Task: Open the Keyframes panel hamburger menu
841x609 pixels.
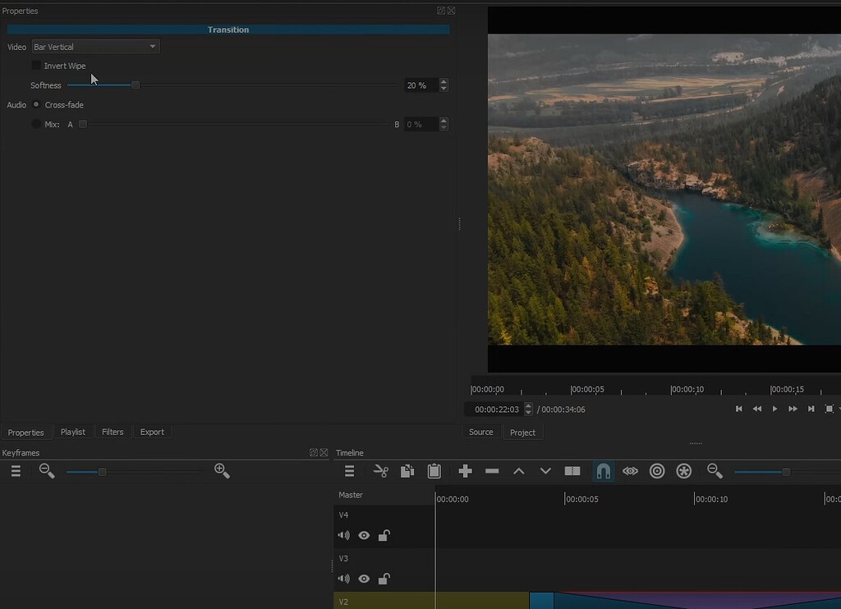Action: [x=16, y=471]
